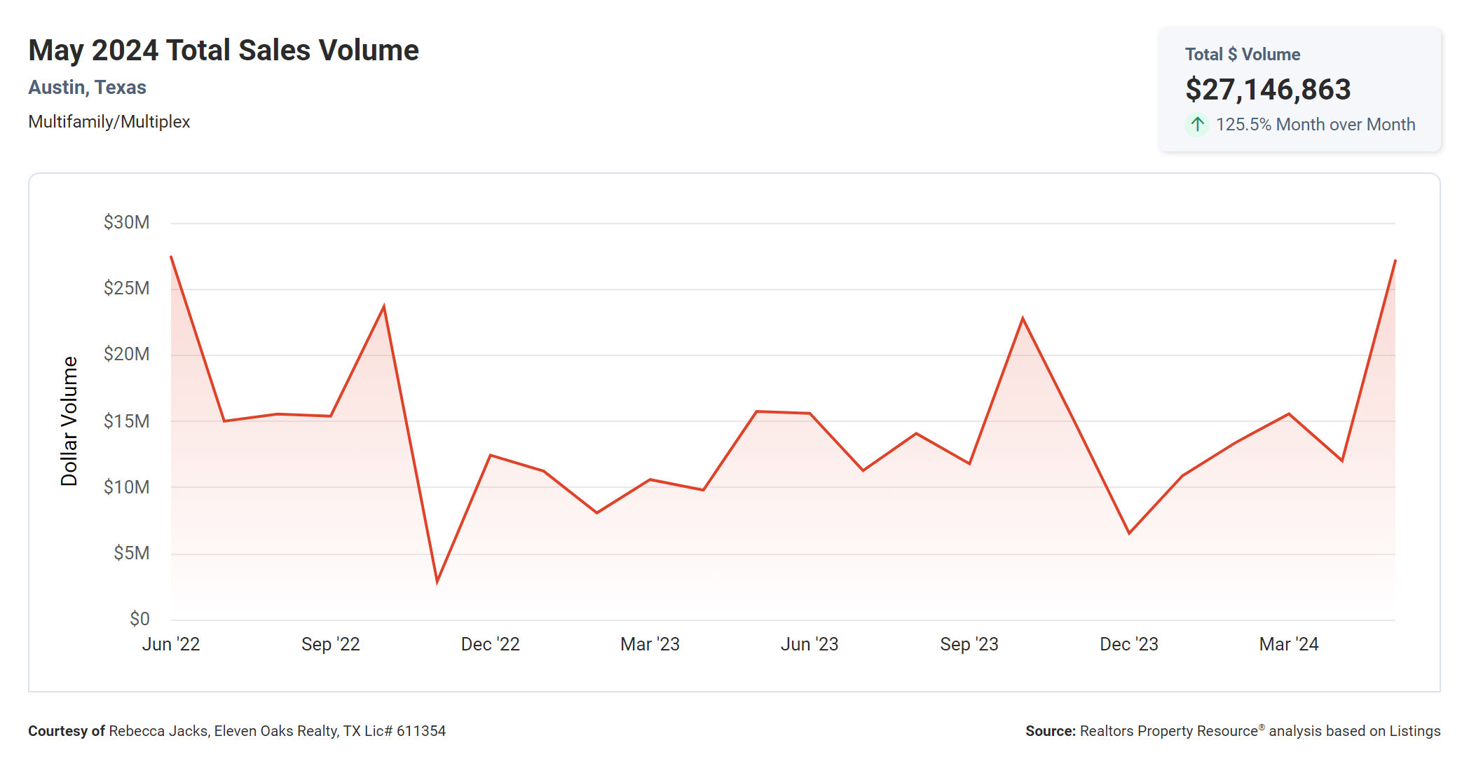1469x771 pixels.
Task: Click the $15M y-axis gridline label
Action: [x=126, y=421]
